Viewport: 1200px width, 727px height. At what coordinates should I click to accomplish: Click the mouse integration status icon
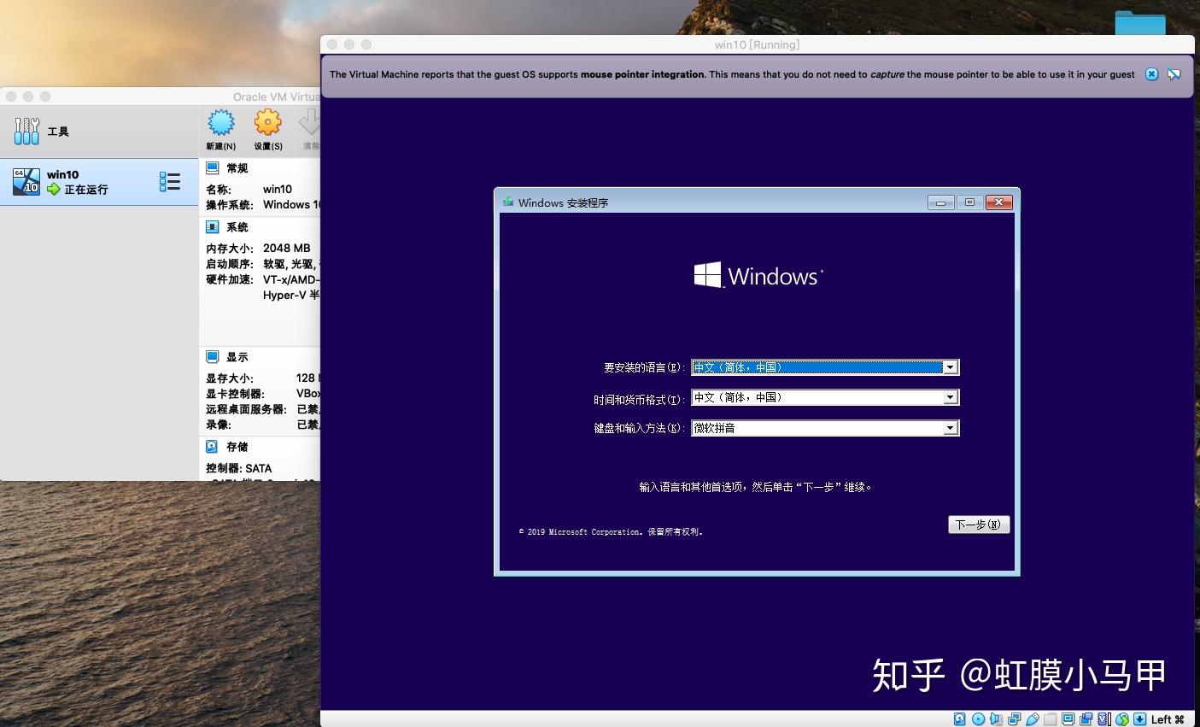point(1122,719)
